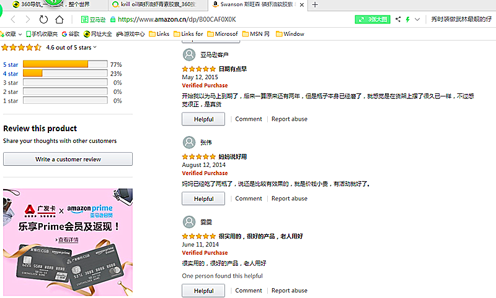This screenshot has width=496, height=298.
Task: Reload the page with the refresh icon
Action: pyautogui.click(x=43, y=19)
